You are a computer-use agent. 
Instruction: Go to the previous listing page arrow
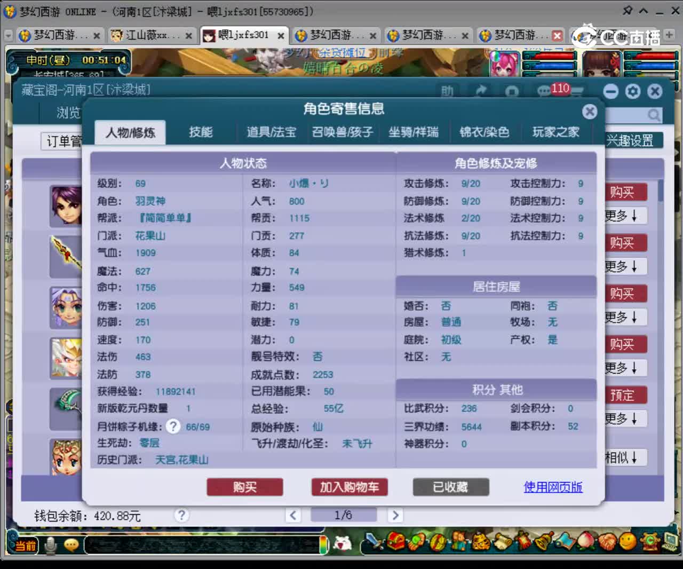(293, 515)
